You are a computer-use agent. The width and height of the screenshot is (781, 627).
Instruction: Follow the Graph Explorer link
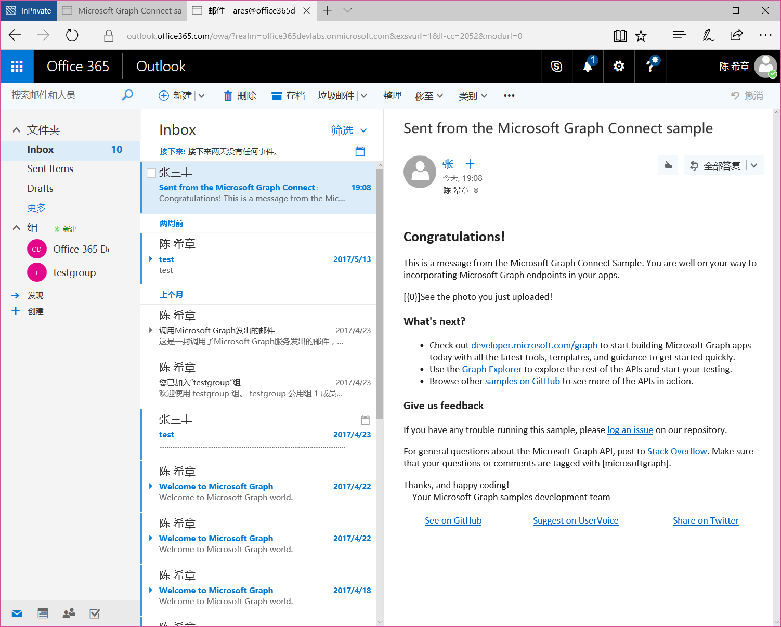click(491, 369)
